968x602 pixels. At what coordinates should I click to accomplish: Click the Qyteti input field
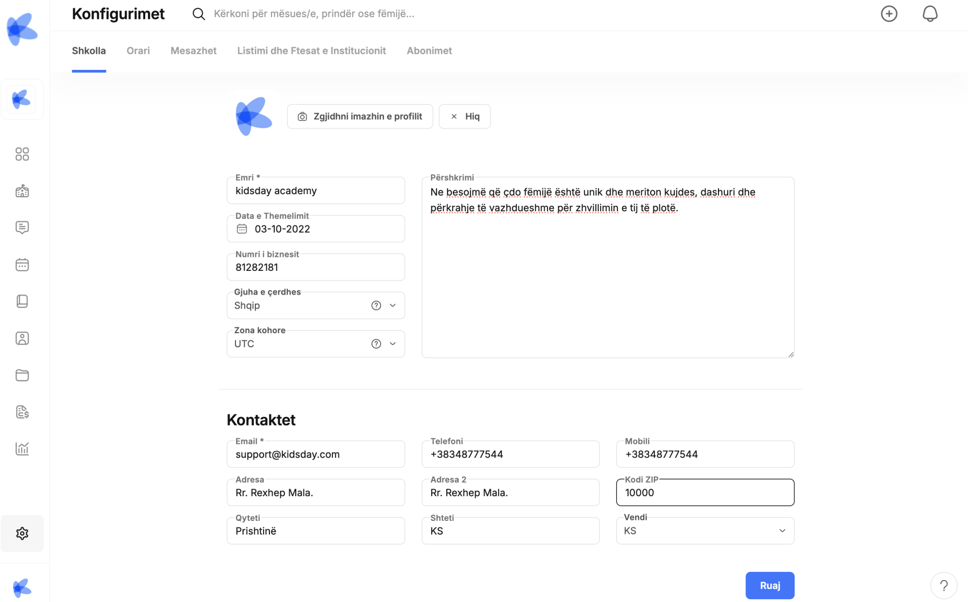pyautogui.click(x=316, y=531)
